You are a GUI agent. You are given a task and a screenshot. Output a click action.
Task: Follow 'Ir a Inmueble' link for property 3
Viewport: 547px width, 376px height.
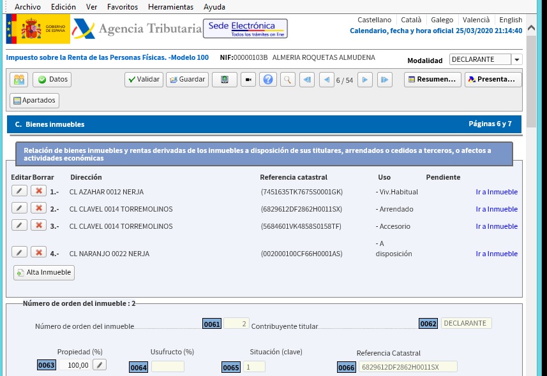[x=497, y=226]
